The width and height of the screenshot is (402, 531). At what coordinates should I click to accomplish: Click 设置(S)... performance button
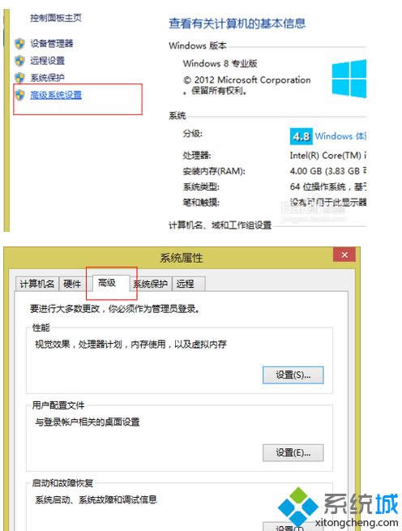[x=293, y=375]
